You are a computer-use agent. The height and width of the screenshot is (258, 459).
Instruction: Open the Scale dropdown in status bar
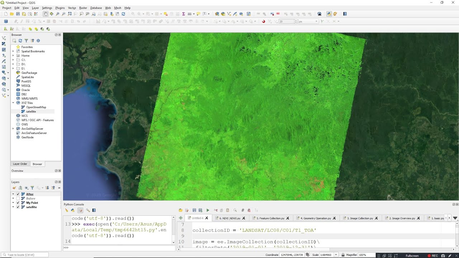336,255
